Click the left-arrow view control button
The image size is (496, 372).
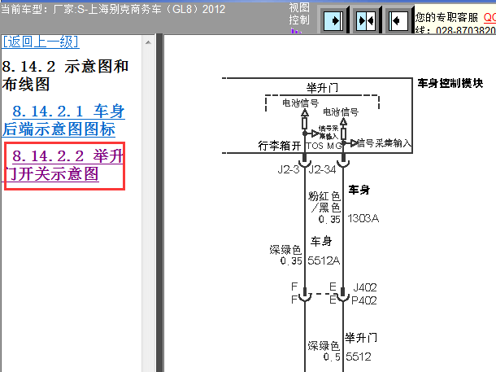pos(398,20)
